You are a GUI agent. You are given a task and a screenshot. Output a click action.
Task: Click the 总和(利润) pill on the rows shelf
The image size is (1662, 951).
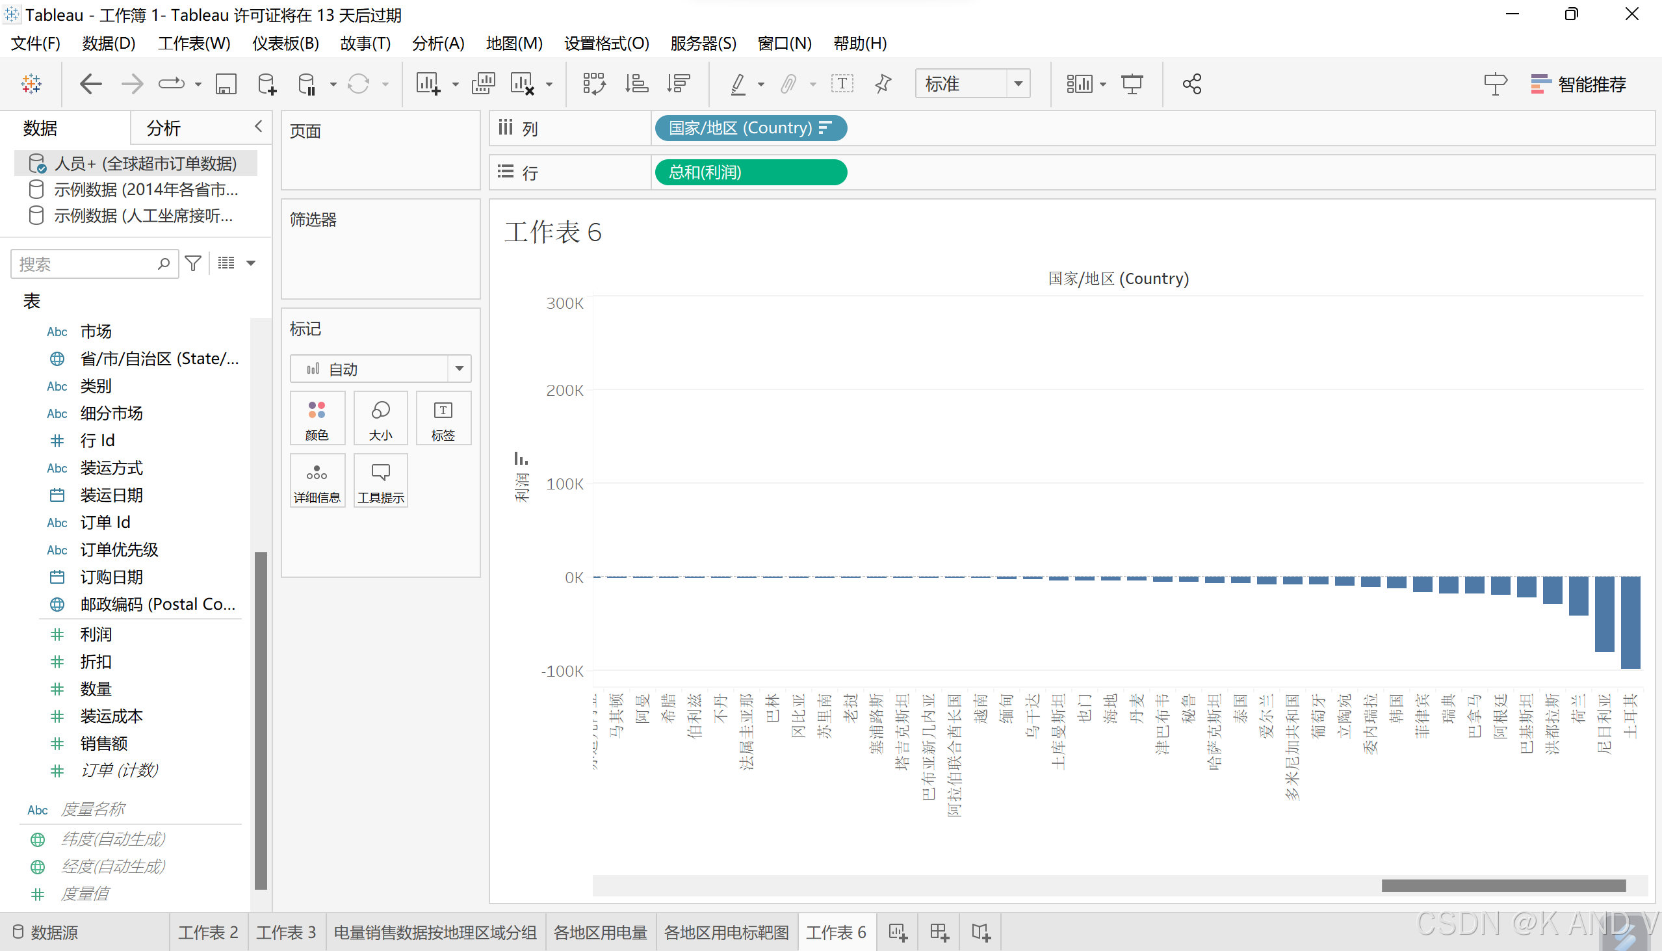(750, 172)
